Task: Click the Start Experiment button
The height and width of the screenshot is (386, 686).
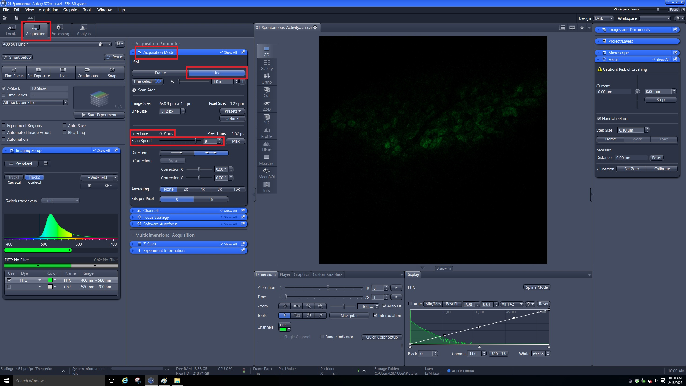Action: click(99, 115)
